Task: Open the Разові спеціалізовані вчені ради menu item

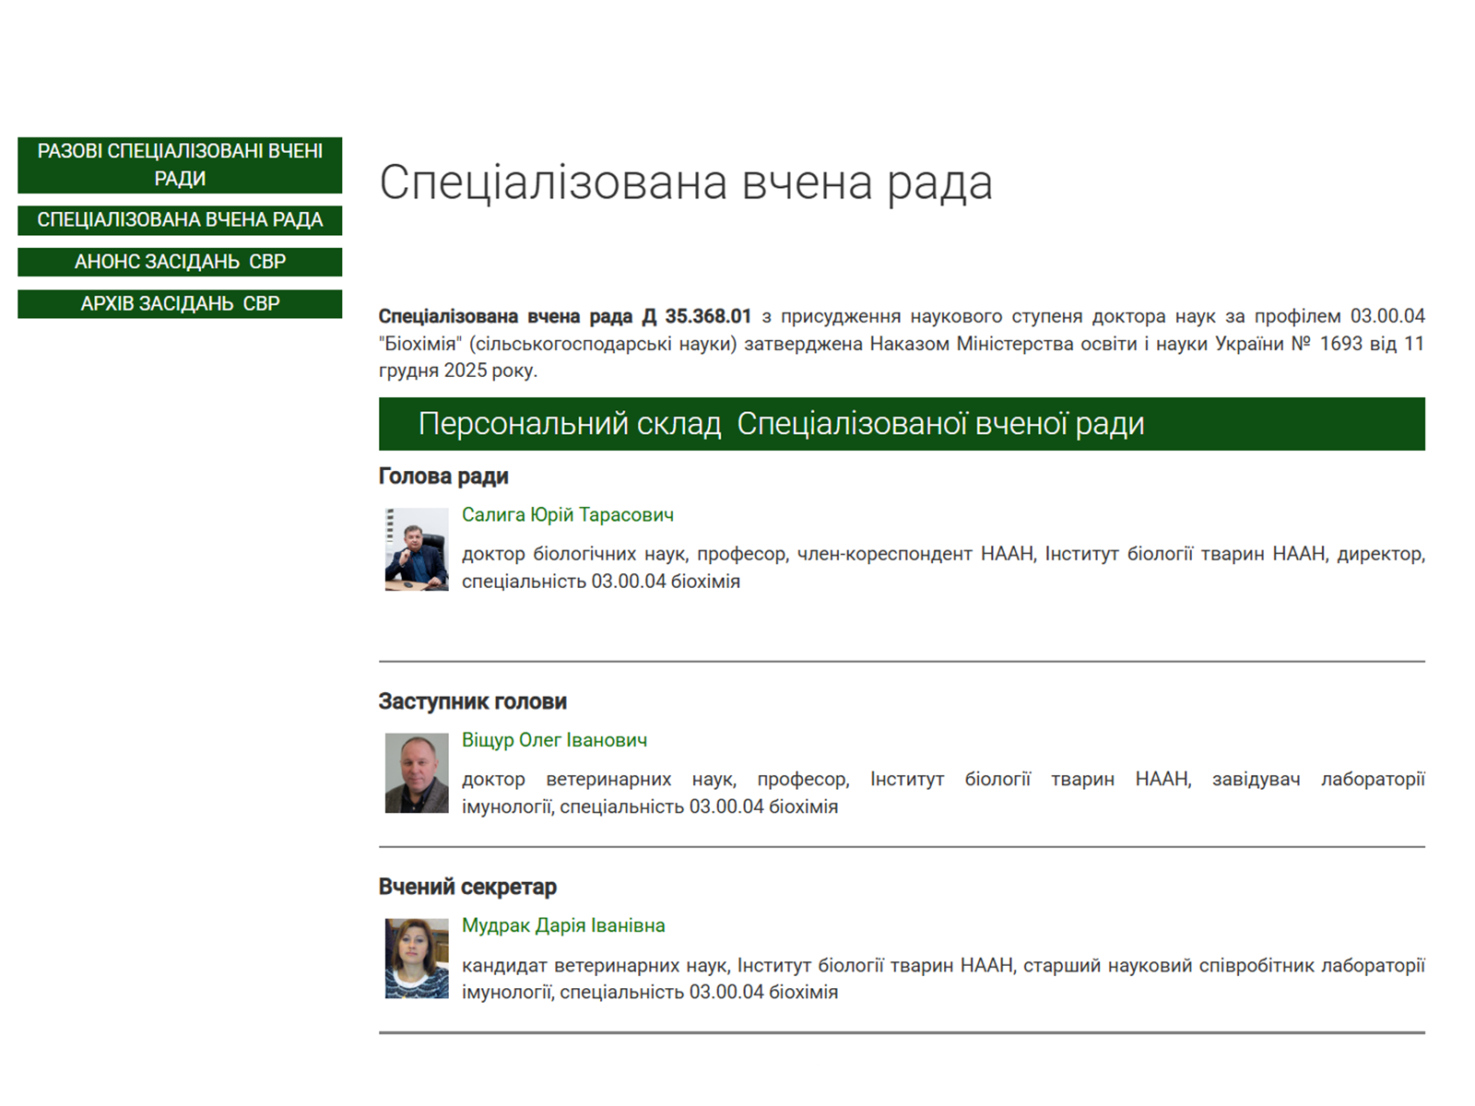Action: 180,165
